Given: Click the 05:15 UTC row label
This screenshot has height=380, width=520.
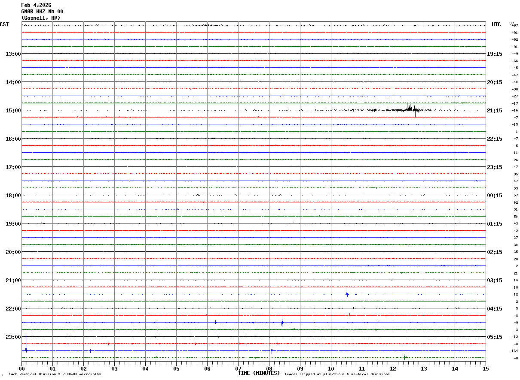Looking at the screenshot, I should [x=495, y=337].
